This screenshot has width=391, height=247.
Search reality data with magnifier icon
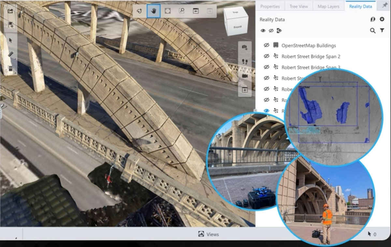pos(373,31)
